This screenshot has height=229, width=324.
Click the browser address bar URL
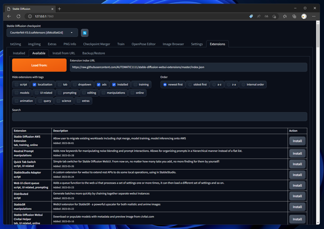[x=44, y=16]
